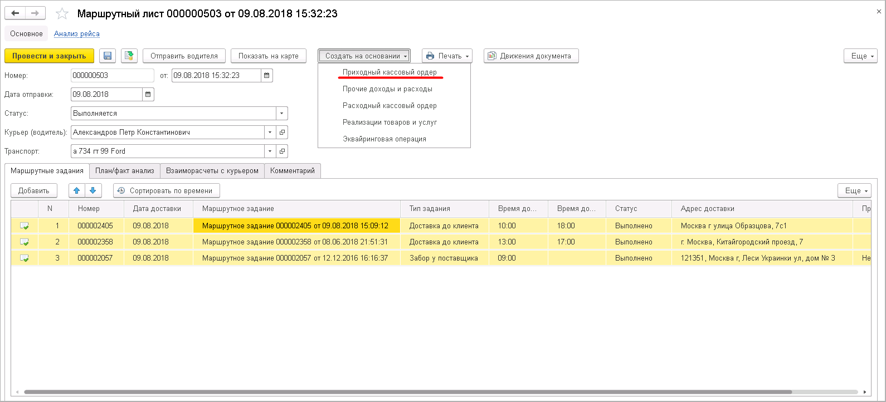Click time 18:00 cell
The width and height of the screenshot is (886, 402).
click(x=577, y=225)
